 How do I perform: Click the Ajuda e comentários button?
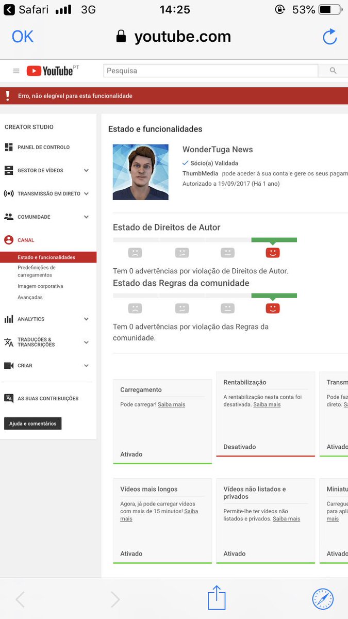click(33, 423)
